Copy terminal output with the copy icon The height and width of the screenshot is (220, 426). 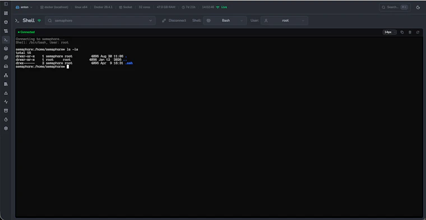click(x=402, y=32)
